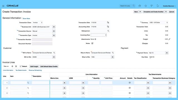Image resolution: width=178 pixels, height=100 pixels.
Task: Go to Home using the house icon
Action: 140,6
